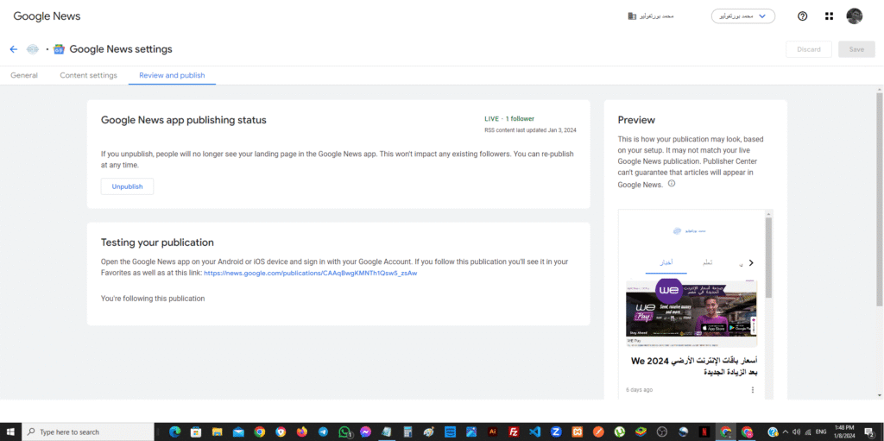This screenshot has width=884, height=441.
Task: Click the organization name with building icon
Action: click(x=651, y=16)
